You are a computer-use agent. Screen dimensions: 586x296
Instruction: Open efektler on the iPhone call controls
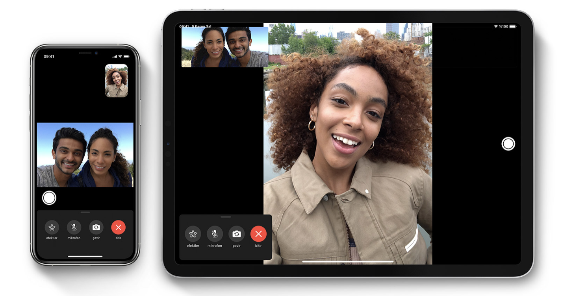pyautogui.click(x=52, y=228)
